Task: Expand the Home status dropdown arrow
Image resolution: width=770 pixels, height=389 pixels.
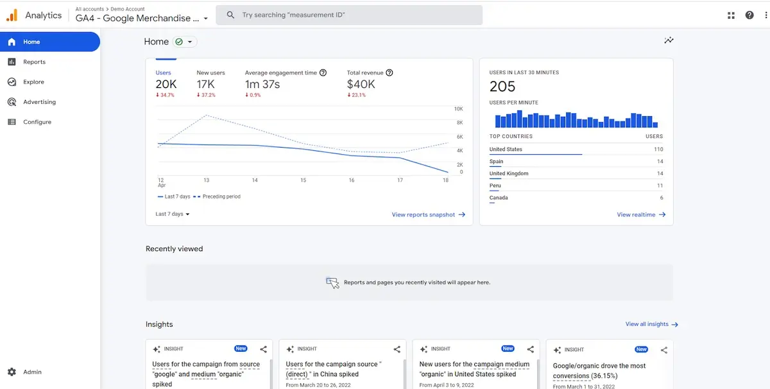Action: (x=191, y=42)
